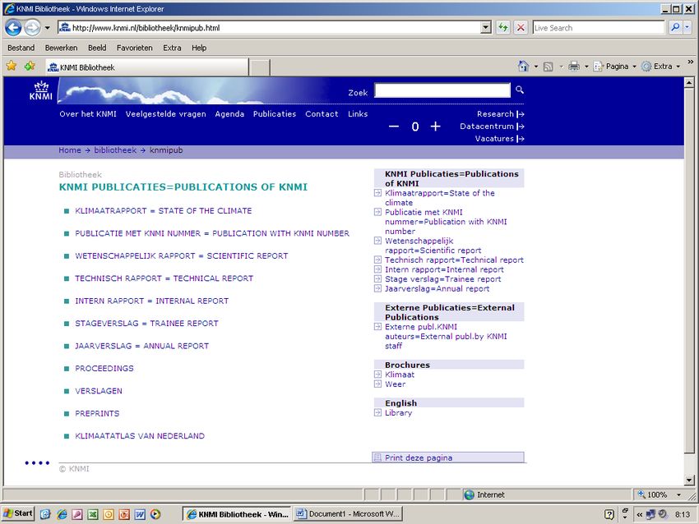Switch to Document1 Microsoft Word taskbar button
Image resolution: width=699 pixels, height=524 pixels.
[x=348, y=514]
